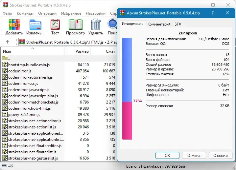Select strokesplus-net-floatereditor.js file icon
Screen dimensions: 236x170
click(5, 145)
